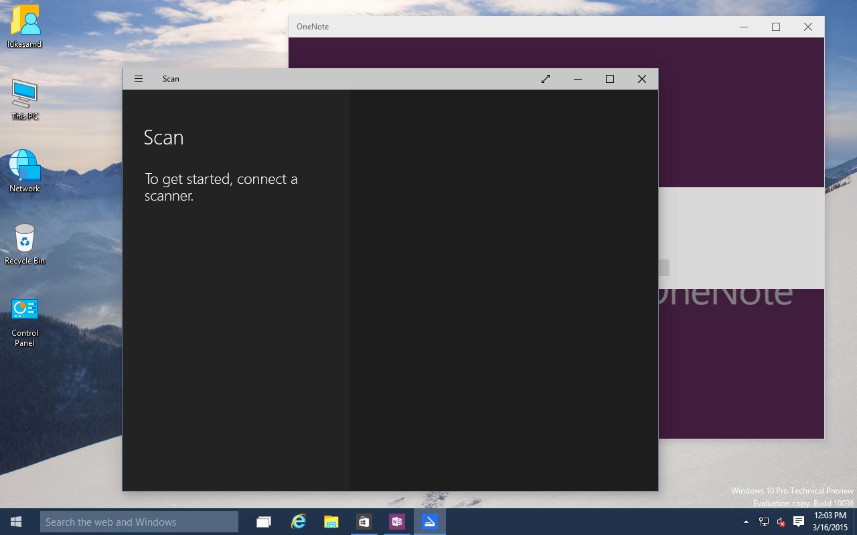The height and width of the screenshot is (535, 857).
Task: Switch to OneNote via taskbar icon
Action: [396, 522]
